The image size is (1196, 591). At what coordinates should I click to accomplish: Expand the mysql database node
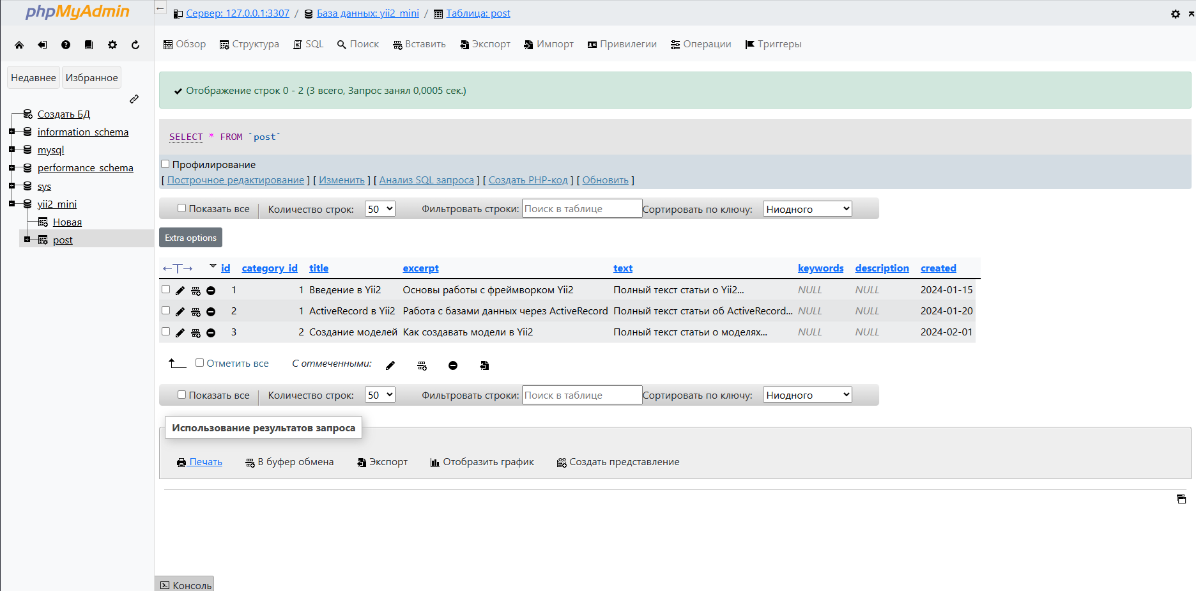point(11,150)
